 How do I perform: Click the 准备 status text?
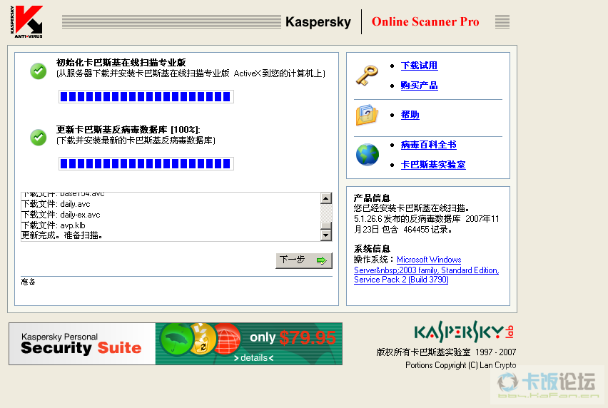click(28, 282)
